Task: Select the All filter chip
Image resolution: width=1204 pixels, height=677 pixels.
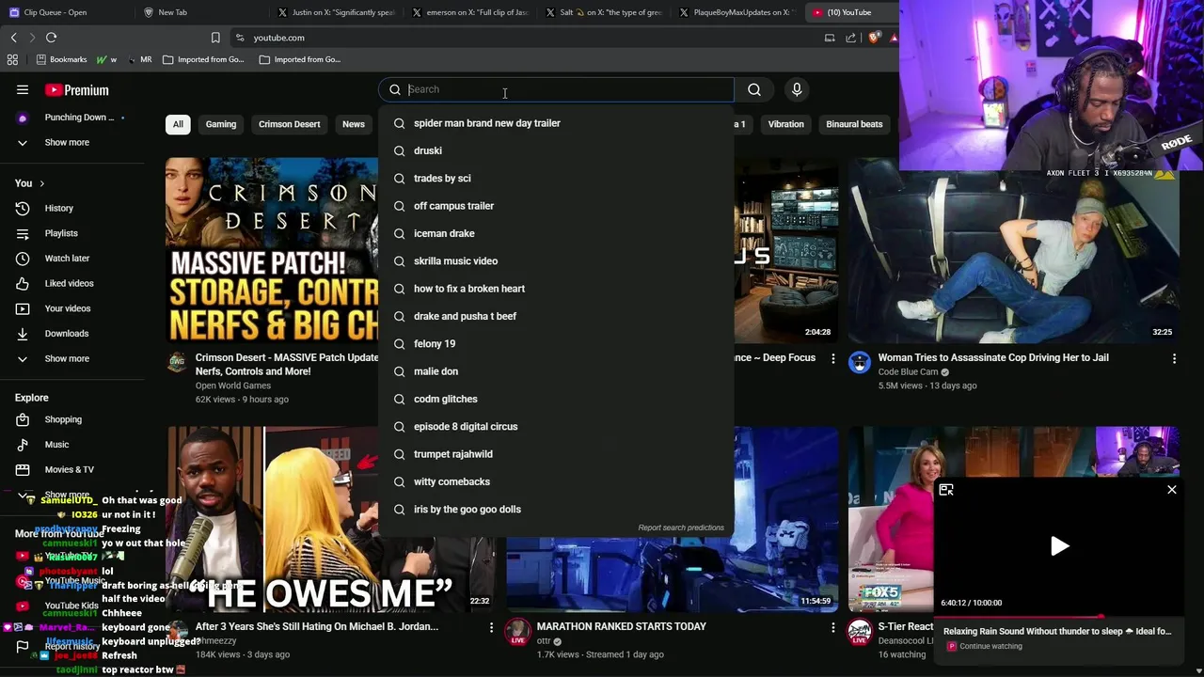Action: 178,124
